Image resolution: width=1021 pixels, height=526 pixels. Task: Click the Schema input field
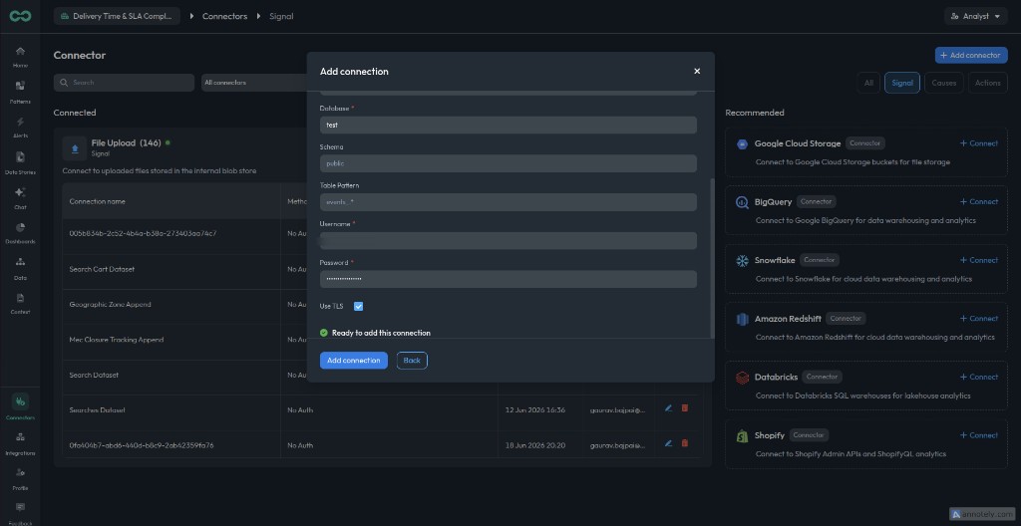[508, 163]
